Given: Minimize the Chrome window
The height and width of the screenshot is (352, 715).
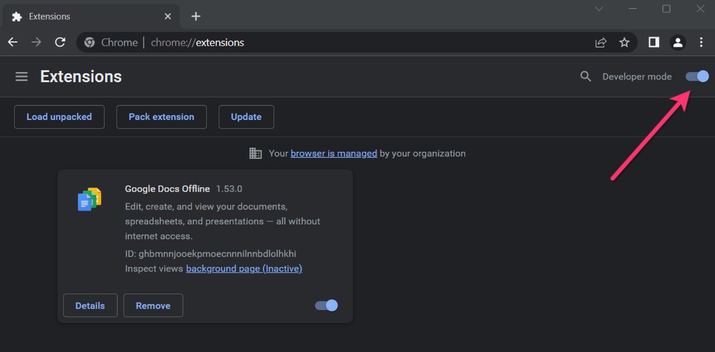Looking at the screenshot, I should coord(632,9).
